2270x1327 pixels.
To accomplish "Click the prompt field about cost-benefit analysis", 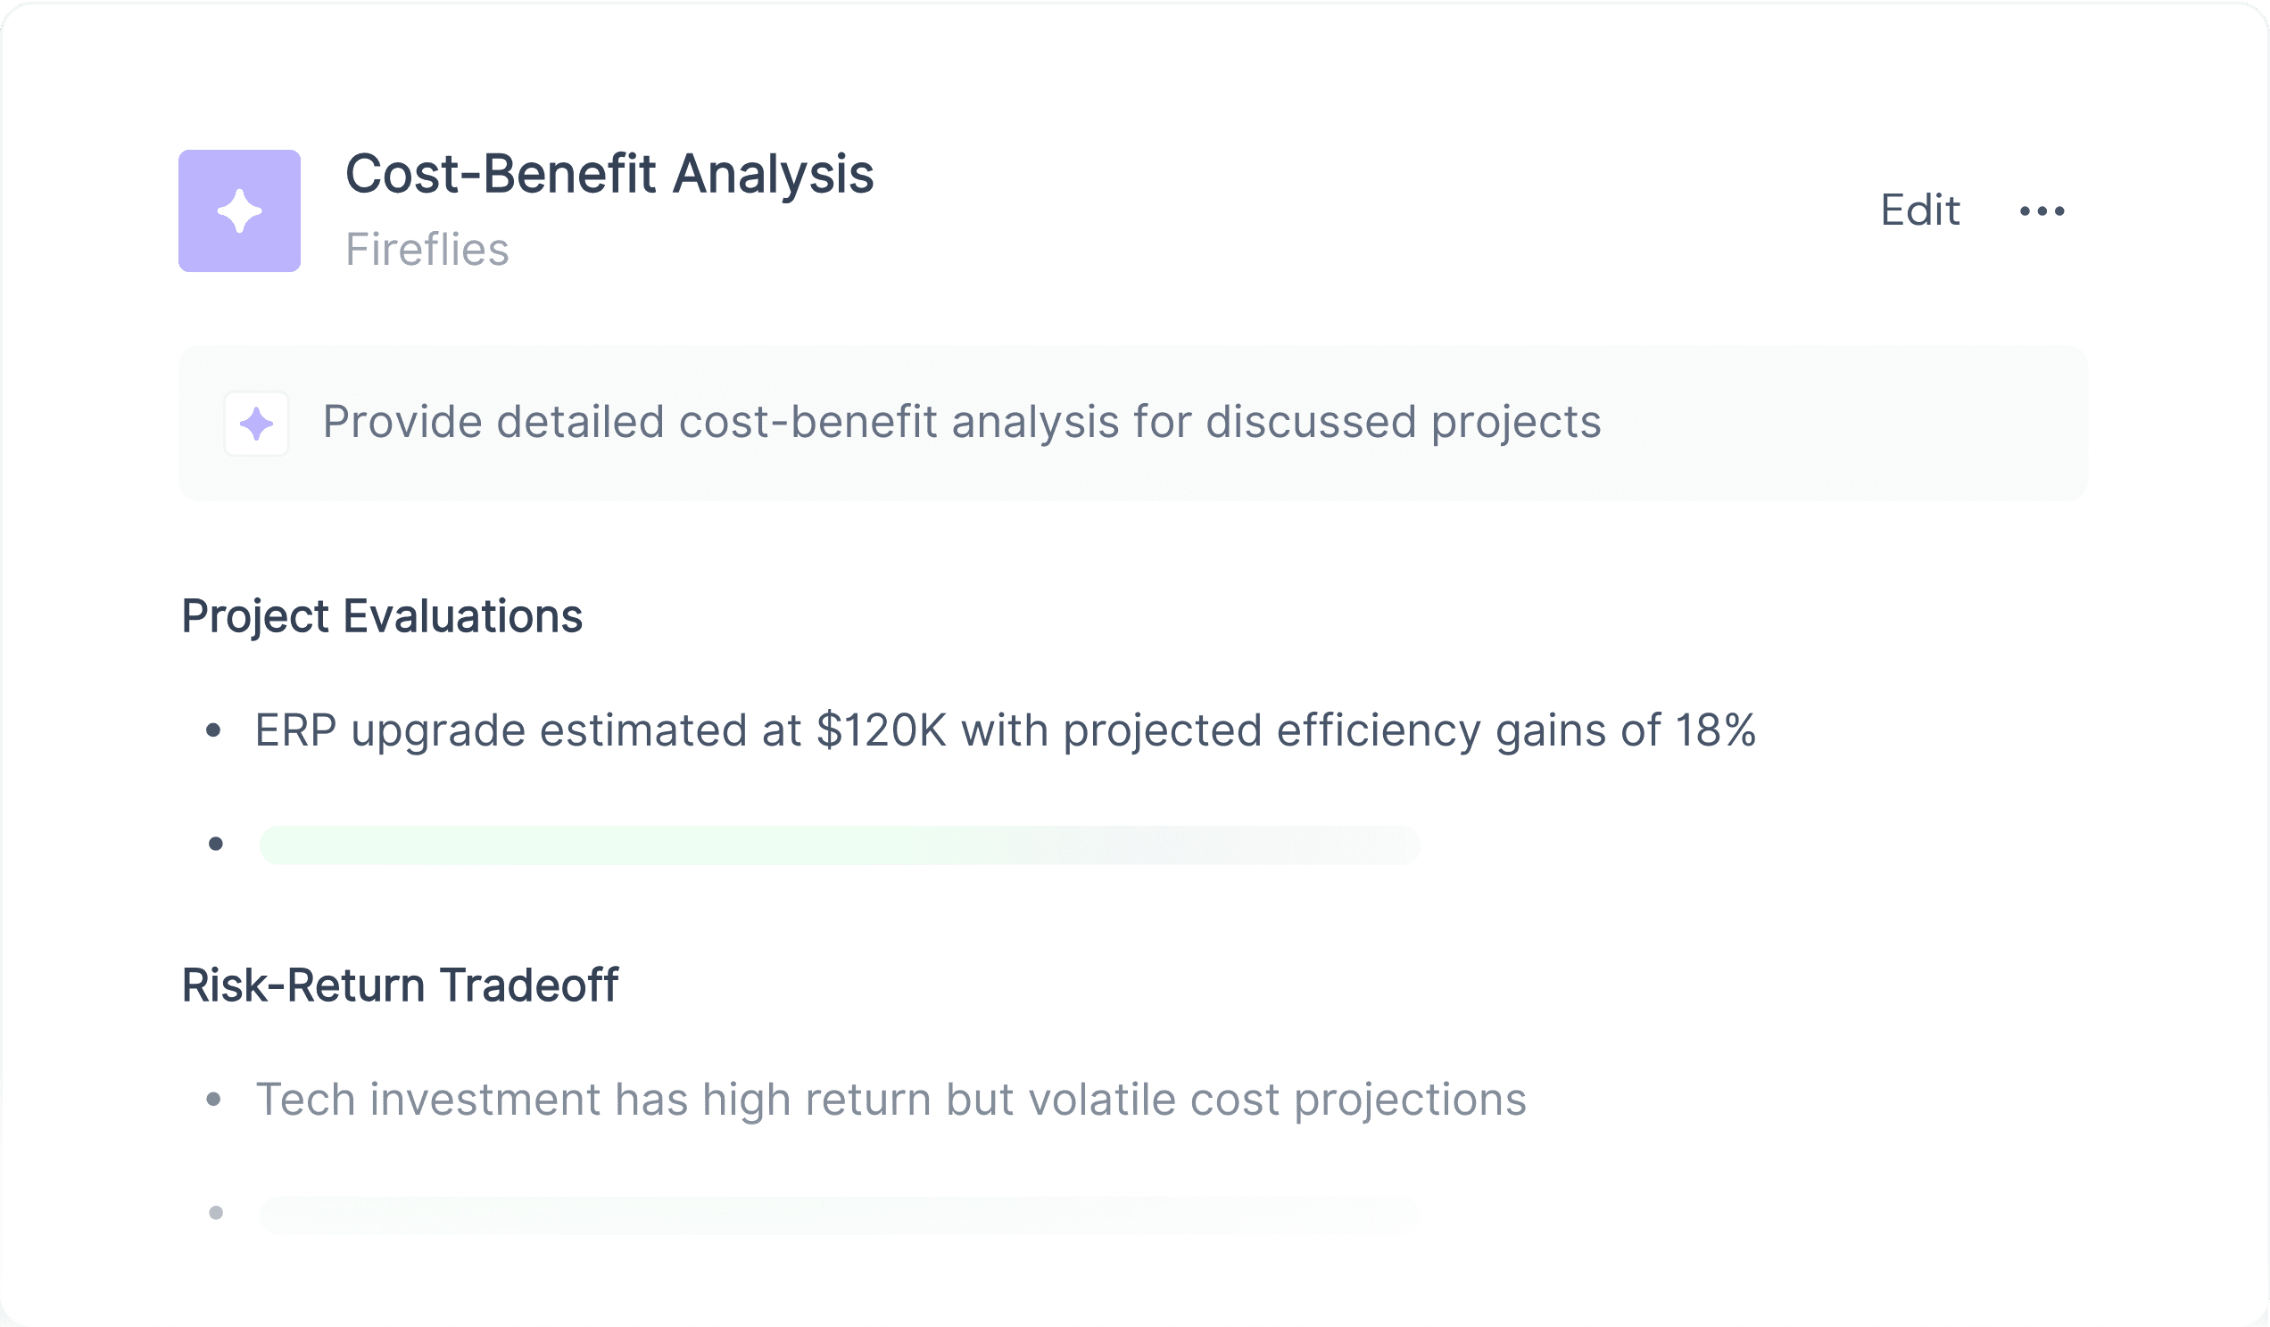I will pyautogui.click(x=1133, y=423).
